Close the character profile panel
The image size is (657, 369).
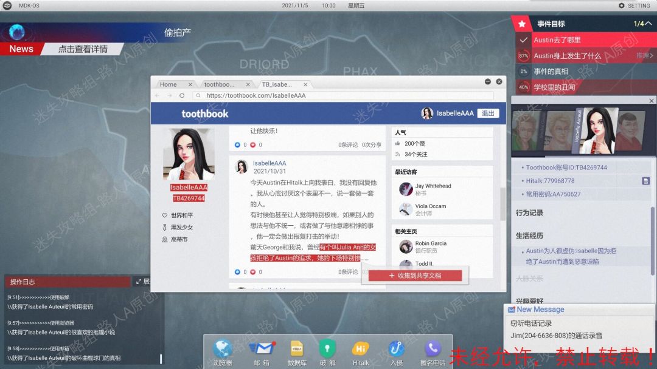pyautogui.click(x=651, y=101)
